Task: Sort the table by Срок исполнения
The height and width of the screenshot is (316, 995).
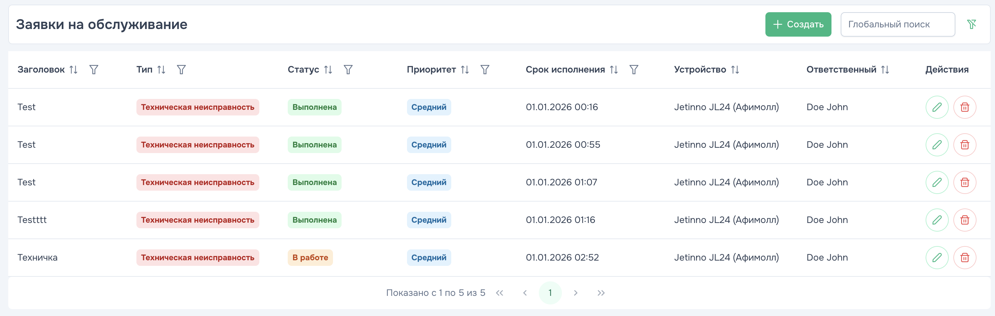Action: click(614, 70)
